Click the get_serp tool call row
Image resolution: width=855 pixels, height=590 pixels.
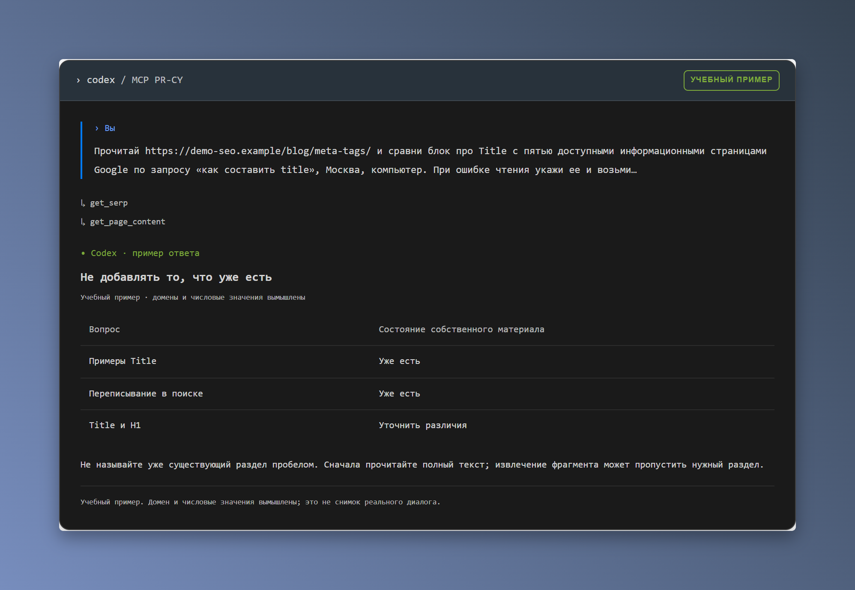(104, 203)
